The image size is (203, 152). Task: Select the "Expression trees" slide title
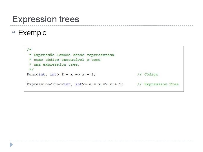coord(46,19)
